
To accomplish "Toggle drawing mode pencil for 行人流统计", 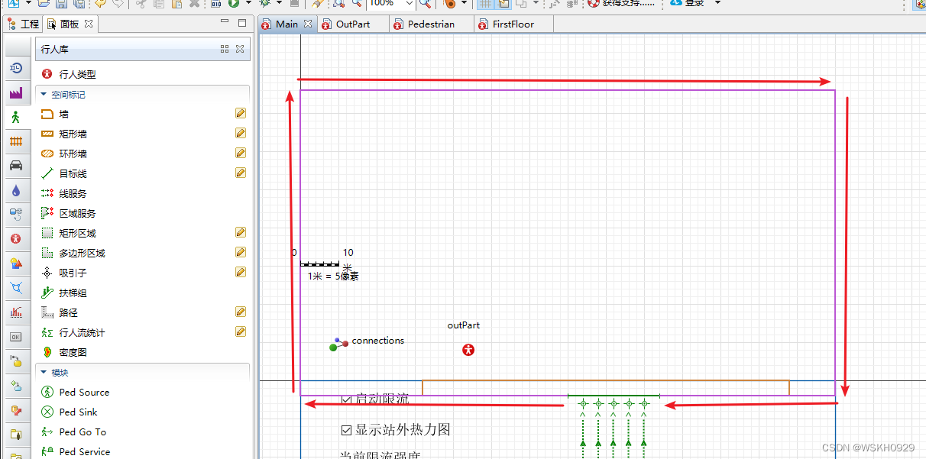I will 241,331.
